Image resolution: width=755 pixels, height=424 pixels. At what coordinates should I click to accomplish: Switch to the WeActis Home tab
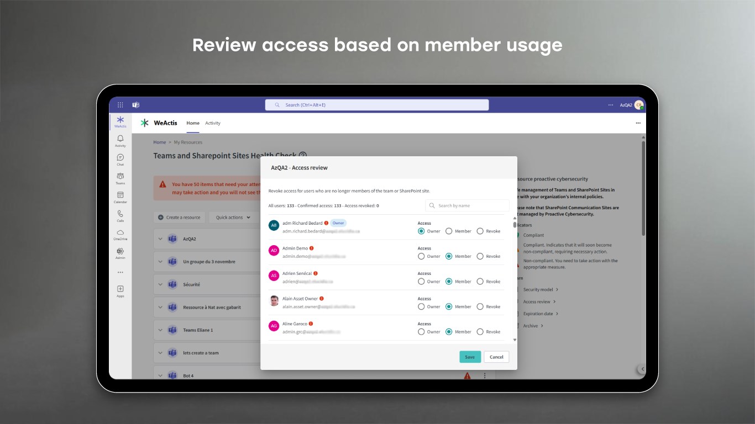(x=193, y=123)
